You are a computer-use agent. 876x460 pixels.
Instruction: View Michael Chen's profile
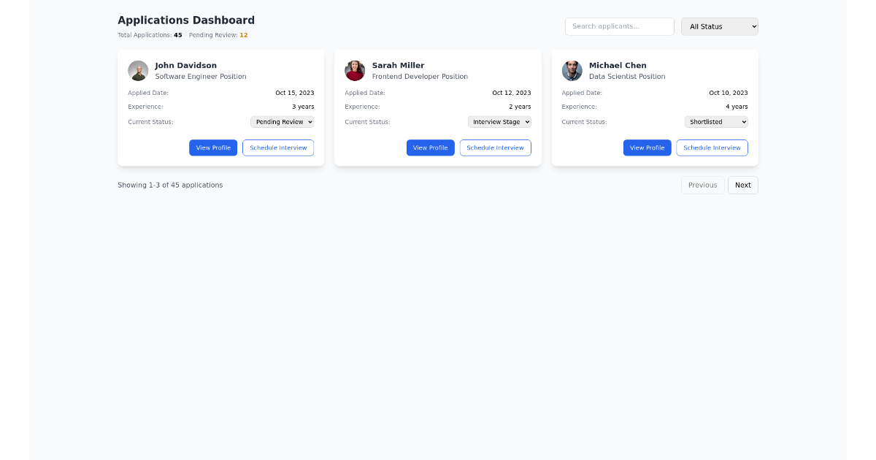[x=647, y=147]
